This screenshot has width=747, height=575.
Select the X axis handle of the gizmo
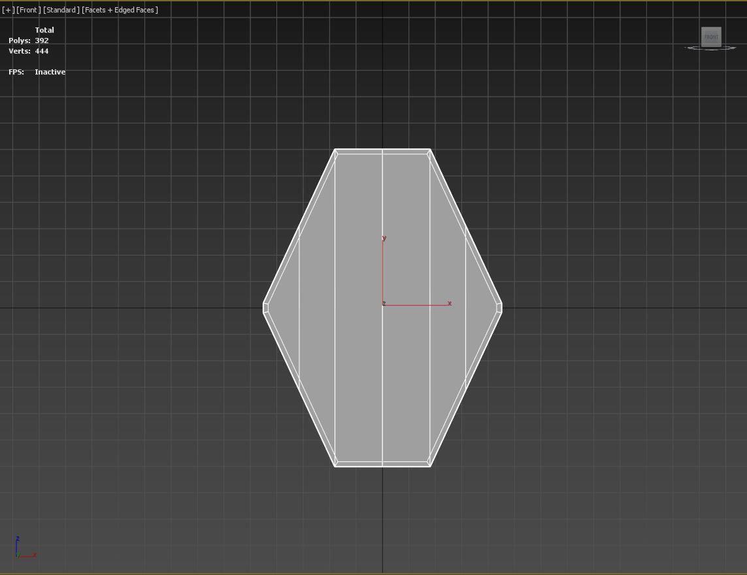448,304
